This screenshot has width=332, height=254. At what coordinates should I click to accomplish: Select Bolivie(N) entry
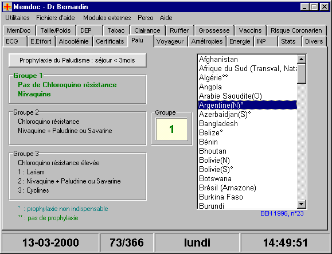pyautogui.click(x=247, y=160)
